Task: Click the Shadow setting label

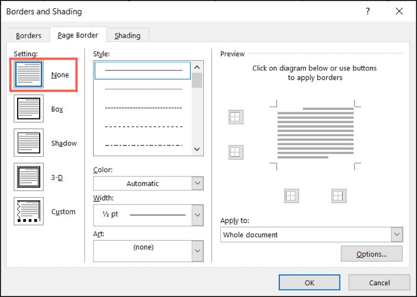Action: [x=64, y=143]
